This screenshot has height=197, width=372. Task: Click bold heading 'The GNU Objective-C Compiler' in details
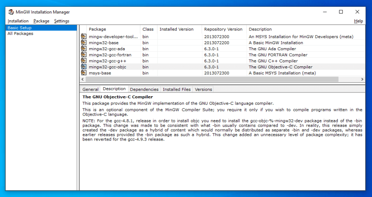tap(118, 97)
